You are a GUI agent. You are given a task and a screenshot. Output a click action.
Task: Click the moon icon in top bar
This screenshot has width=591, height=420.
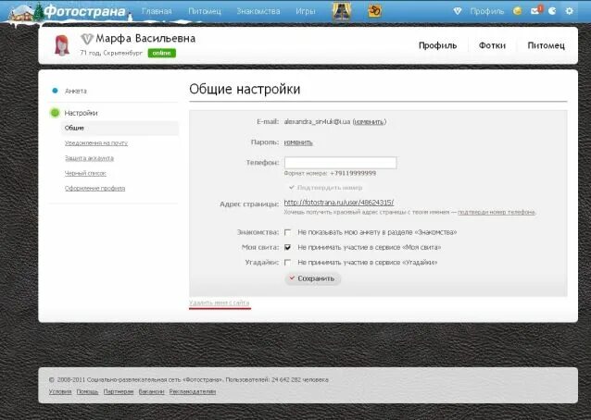tap(552, 11)
